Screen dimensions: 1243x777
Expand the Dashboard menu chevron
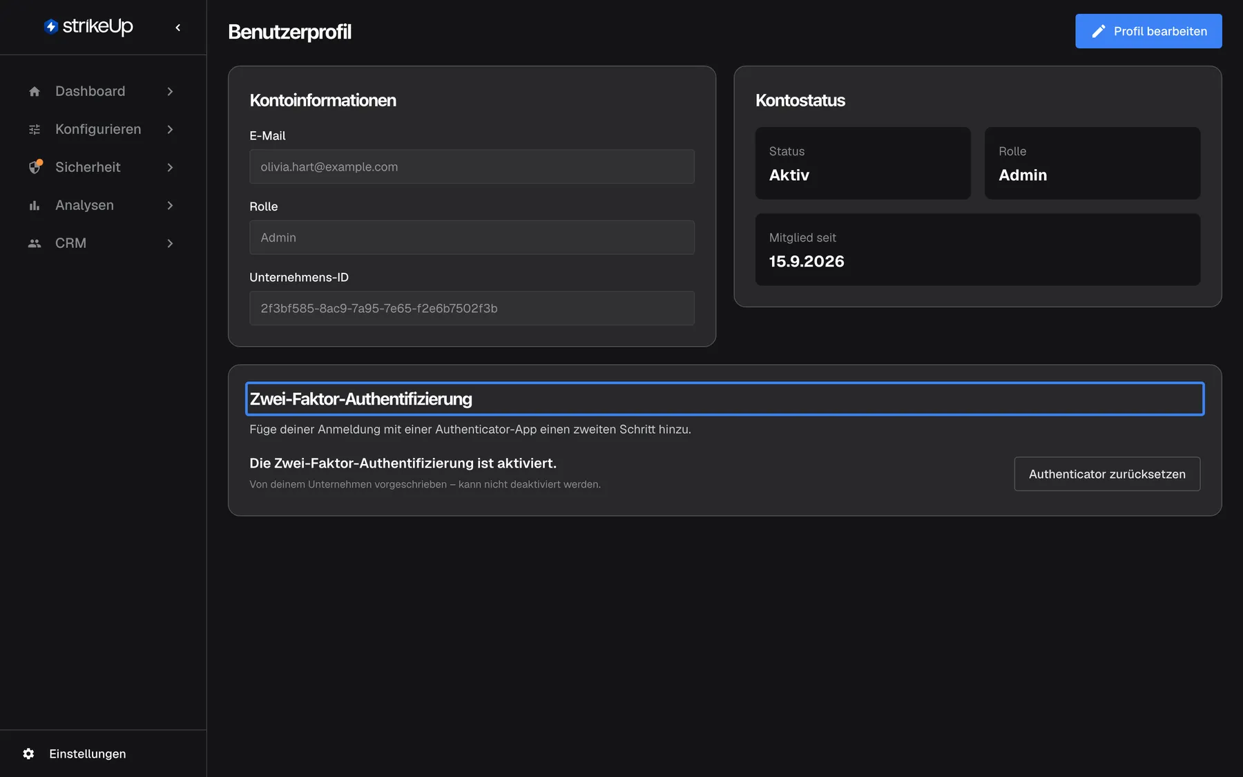[170, 91]
